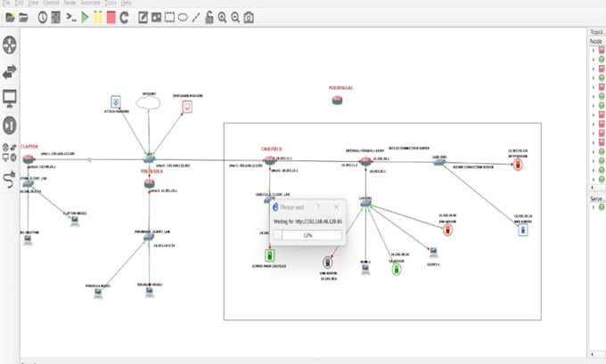Click the help question mark in Please wait dialog

click(318, 207)
